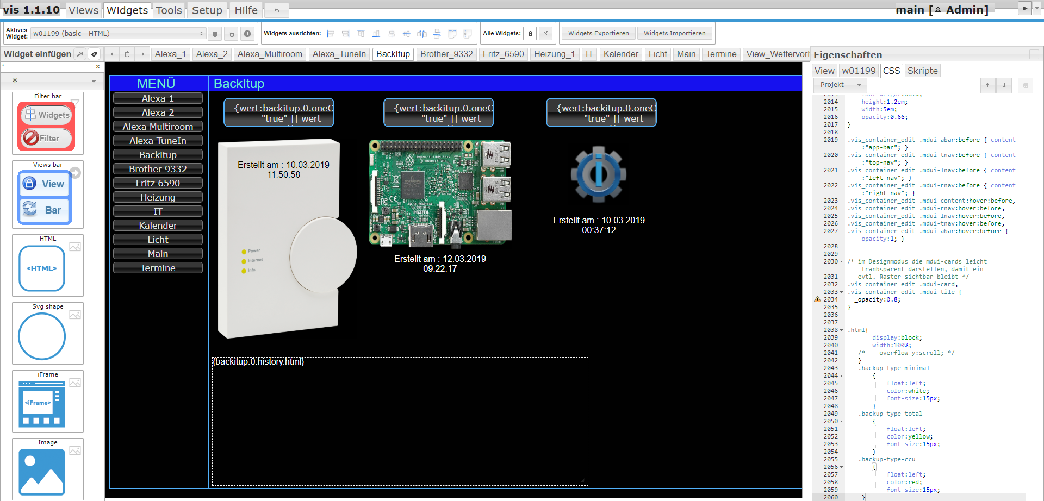The height and width of the screenshot is (501, 1044).
Task: Click the tag filter icon in Widget einfügen
Action: 94,54
